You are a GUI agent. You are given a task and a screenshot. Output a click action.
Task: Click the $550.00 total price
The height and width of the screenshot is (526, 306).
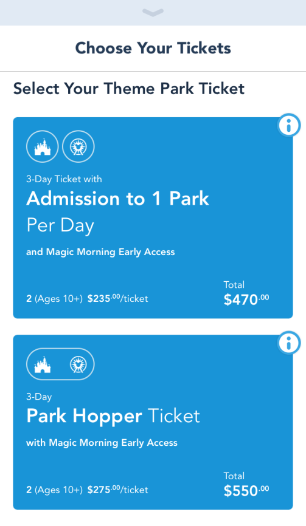click(x=246, y=490)
